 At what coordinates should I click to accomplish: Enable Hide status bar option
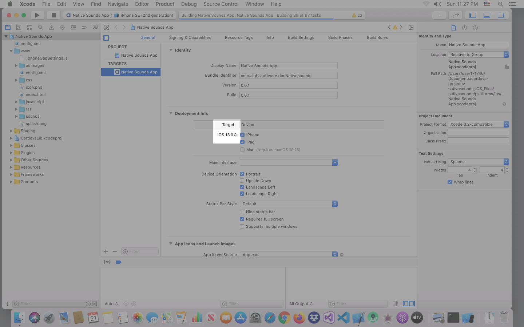coord(242,212)
